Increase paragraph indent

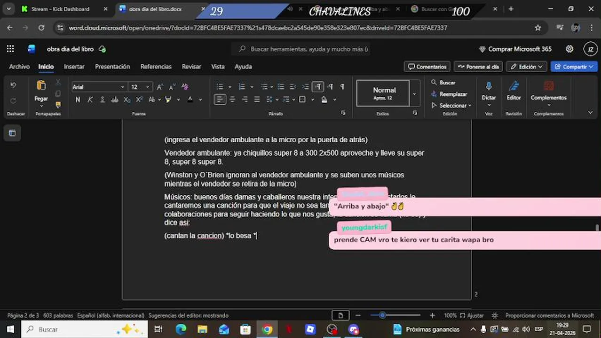point(306,87)
